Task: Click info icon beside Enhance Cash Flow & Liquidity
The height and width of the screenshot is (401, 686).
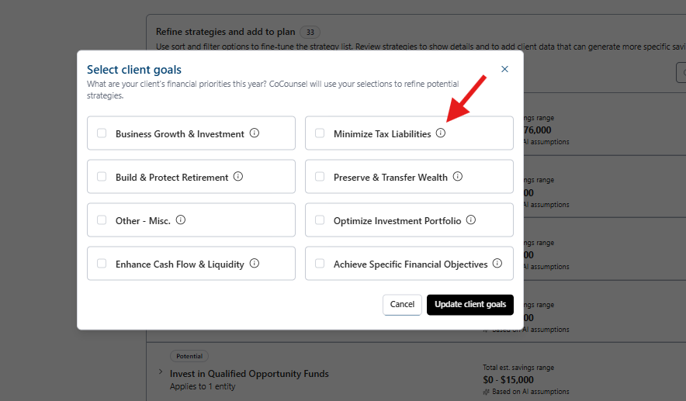Action: coord(255,264)
